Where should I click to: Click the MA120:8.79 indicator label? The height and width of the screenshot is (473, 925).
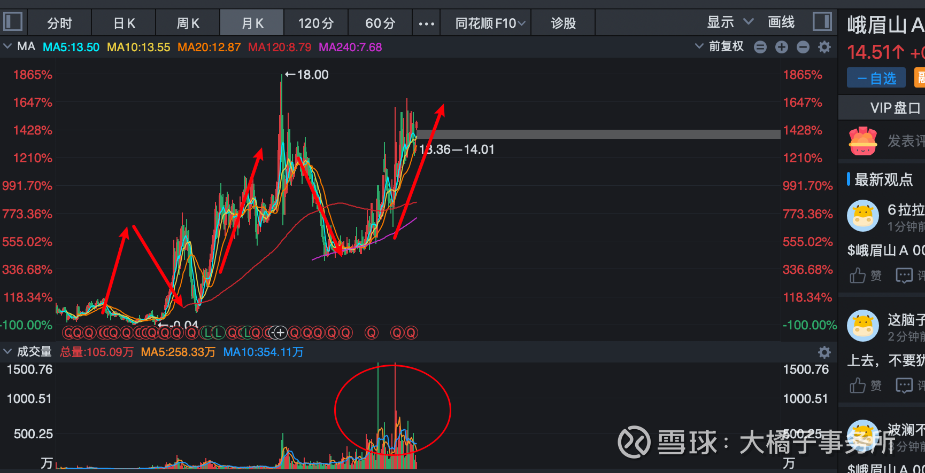point(280,48)
